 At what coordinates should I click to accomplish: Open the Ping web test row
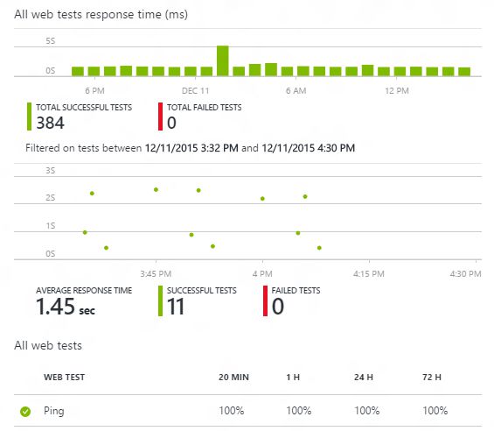(x=248, y=411)
